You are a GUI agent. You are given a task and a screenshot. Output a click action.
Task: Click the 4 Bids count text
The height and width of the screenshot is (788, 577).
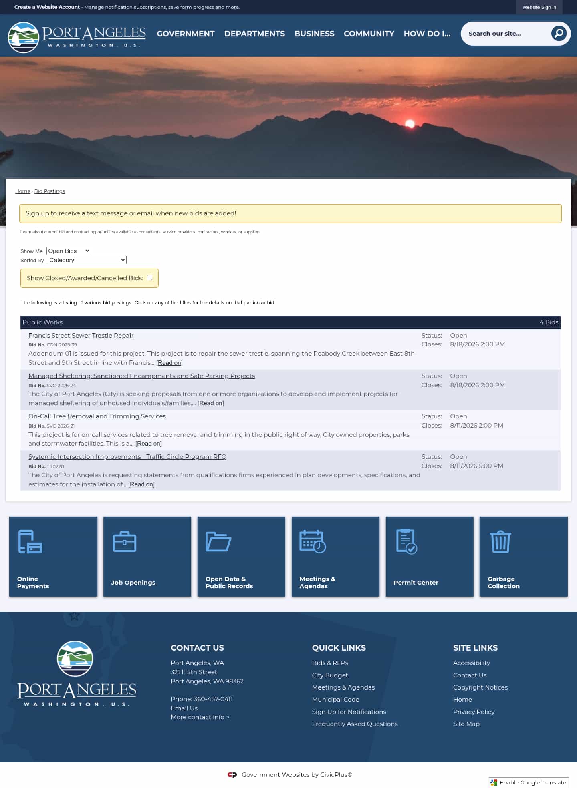(x=549, y=322)
